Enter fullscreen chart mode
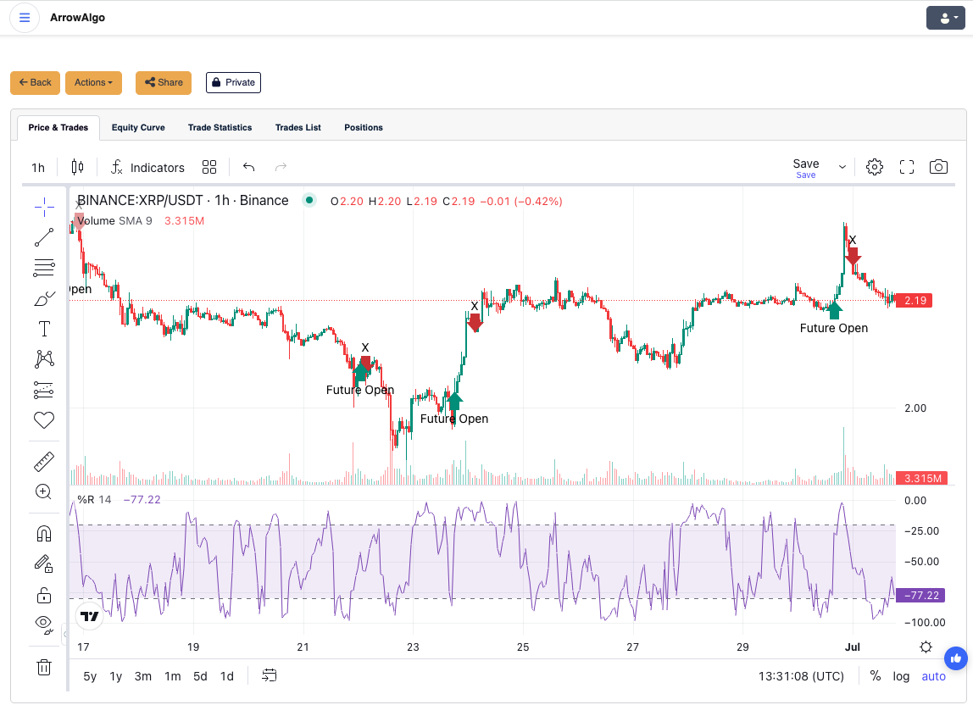 (x=907, y=167)
